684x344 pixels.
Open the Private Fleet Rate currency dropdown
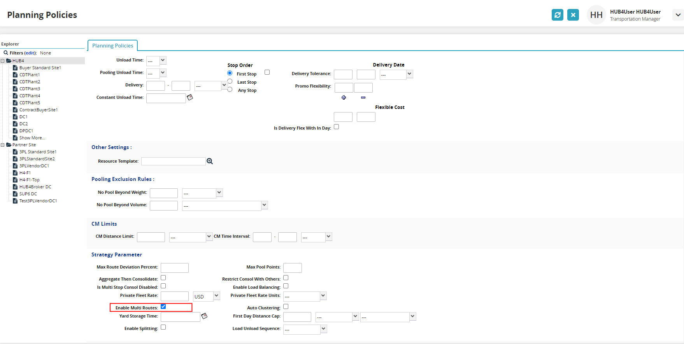tap(217, 296)
